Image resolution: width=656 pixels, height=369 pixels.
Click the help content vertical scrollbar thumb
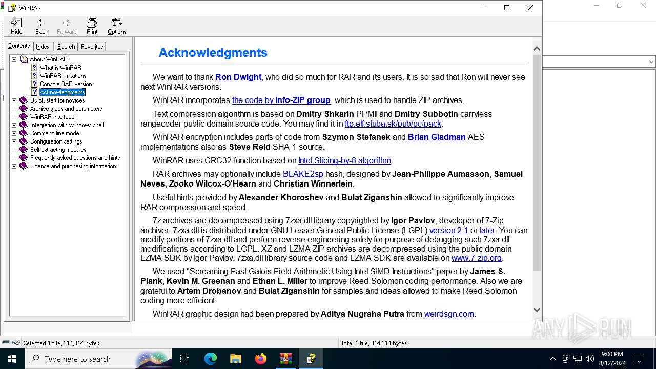[x=537, y=162]
